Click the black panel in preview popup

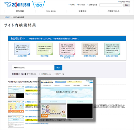[x=80, y=111]
